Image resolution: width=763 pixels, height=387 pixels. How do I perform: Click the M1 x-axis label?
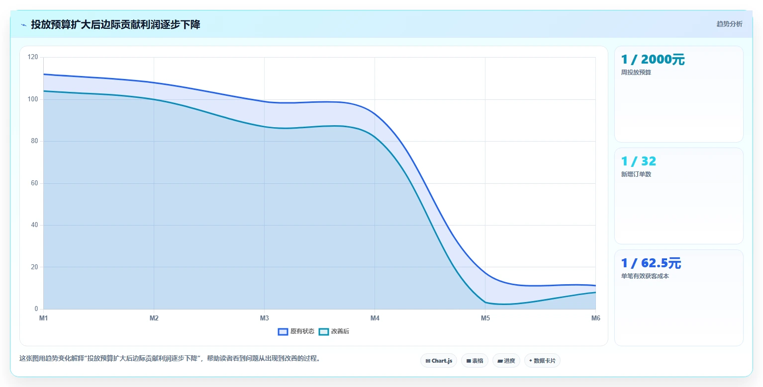43,318
